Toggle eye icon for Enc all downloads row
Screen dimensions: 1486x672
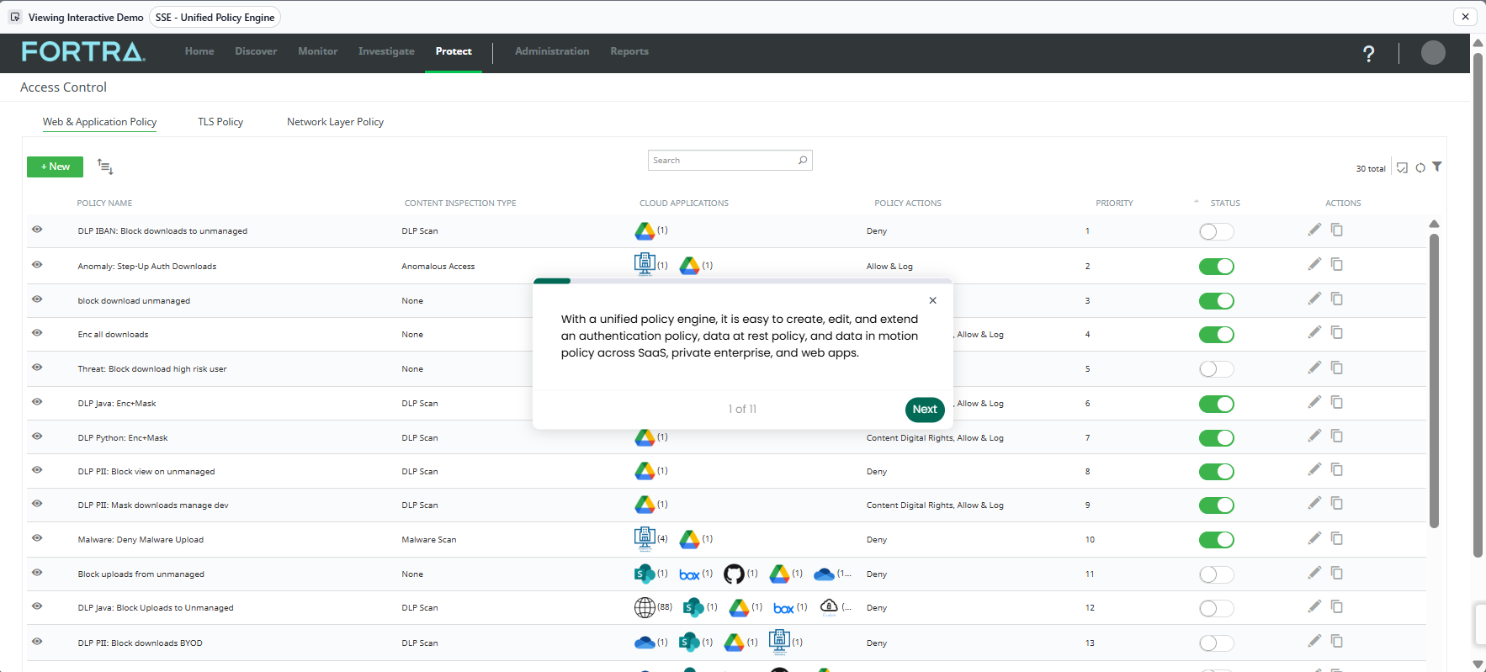click(x=37, y=333)
